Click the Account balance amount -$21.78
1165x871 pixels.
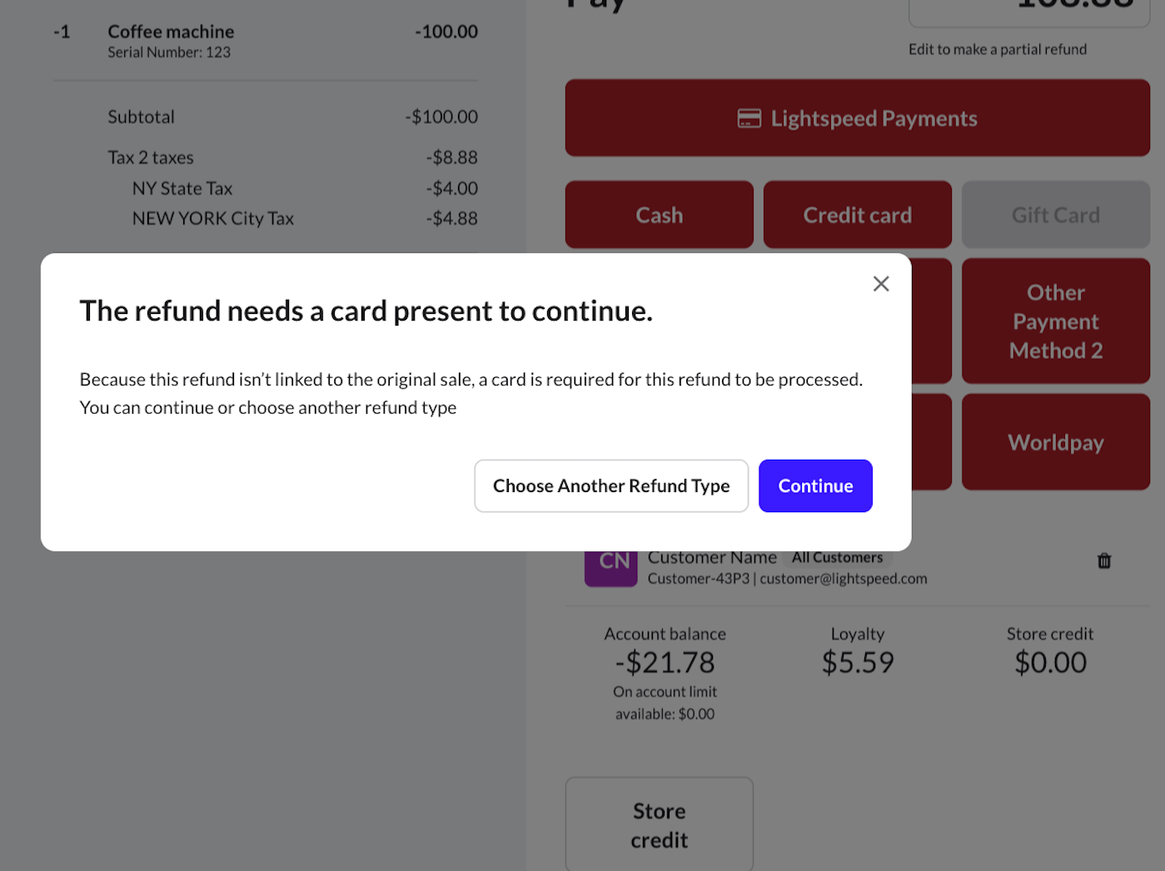click(665, 663)
